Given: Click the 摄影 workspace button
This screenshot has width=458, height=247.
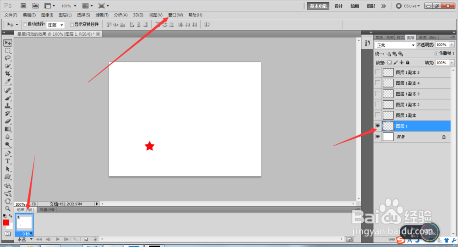Looking at the screenshot, I should click(371, 6).
